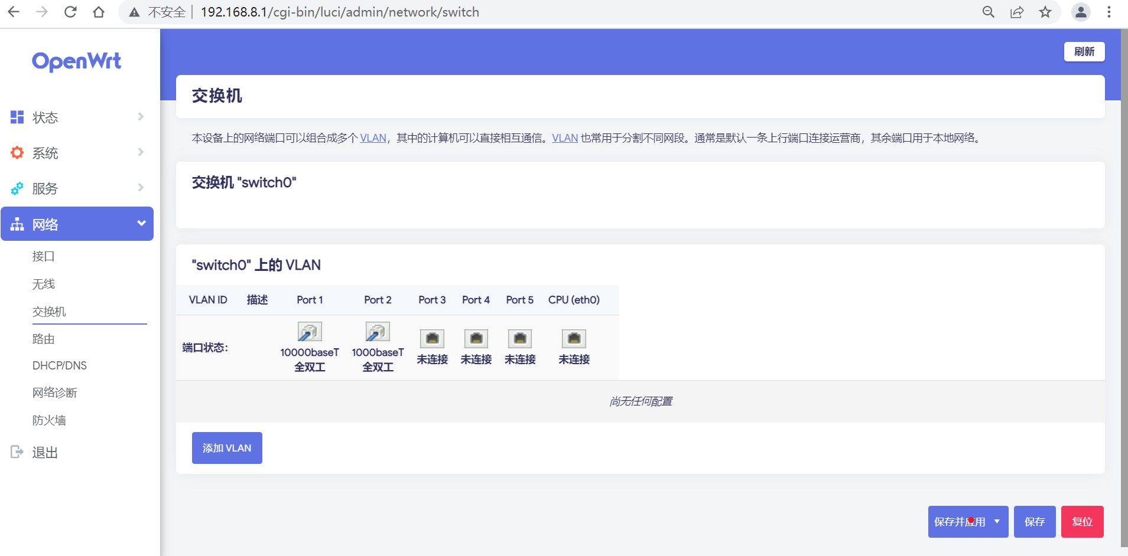Open the 保存并应用 dropdown arrow

(x=997, y=521)
